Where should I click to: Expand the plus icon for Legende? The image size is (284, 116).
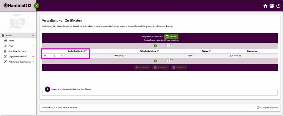[x=47, y=89]
